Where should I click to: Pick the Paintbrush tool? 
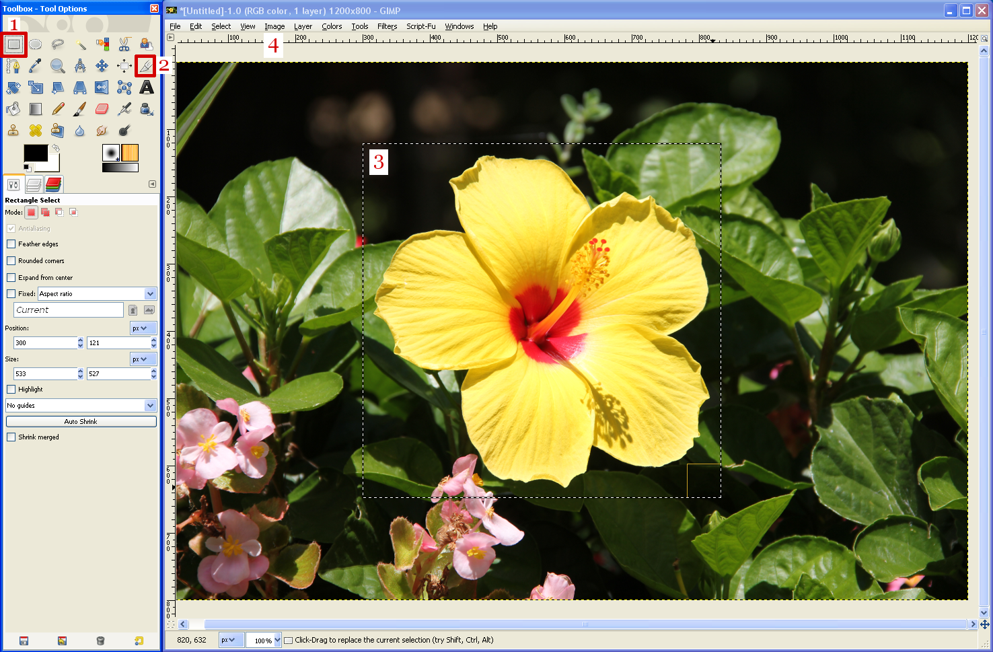point(79,108)
